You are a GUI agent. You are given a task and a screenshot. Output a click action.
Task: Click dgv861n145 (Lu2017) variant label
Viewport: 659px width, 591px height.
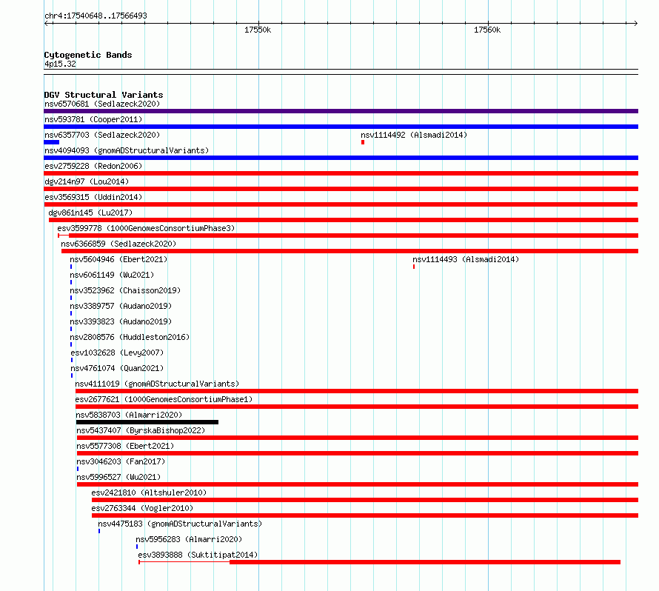pyautogui.click(x=90, y=213)
